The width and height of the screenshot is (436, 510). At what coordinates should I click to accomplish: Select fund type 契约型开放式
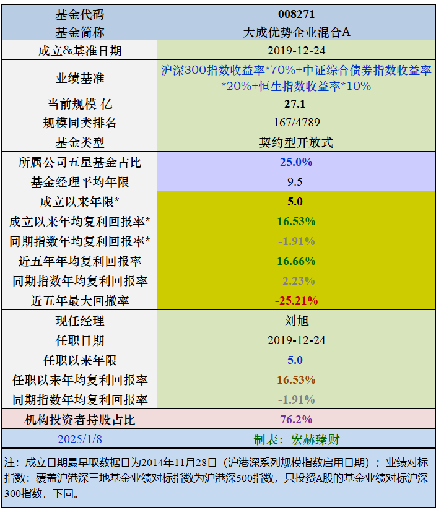coord(296,142)
